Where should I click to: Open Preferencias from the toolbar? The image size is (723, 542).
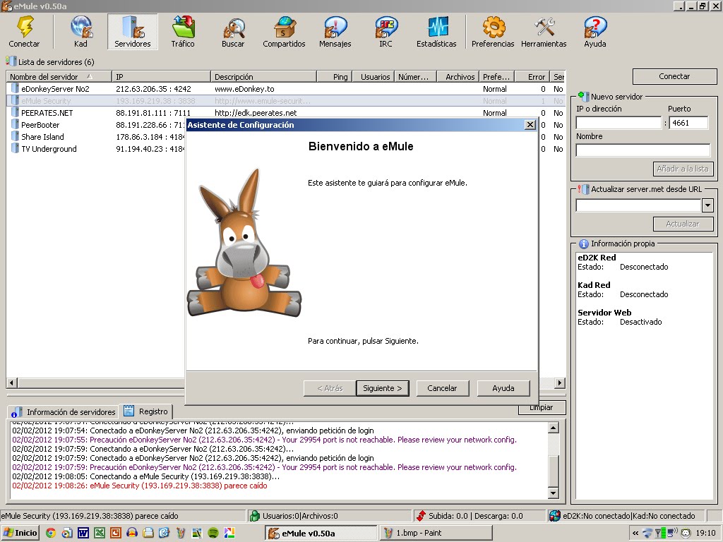[x=493, y=31]
